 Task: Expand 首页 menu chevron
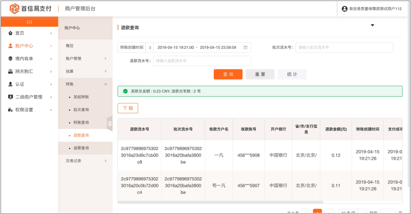tap(51, 33)
